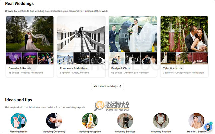The height and width of the screenshot is (134, 215).
Task: View Evelyn & Chris main wedding photo
Action: point(133,34)
